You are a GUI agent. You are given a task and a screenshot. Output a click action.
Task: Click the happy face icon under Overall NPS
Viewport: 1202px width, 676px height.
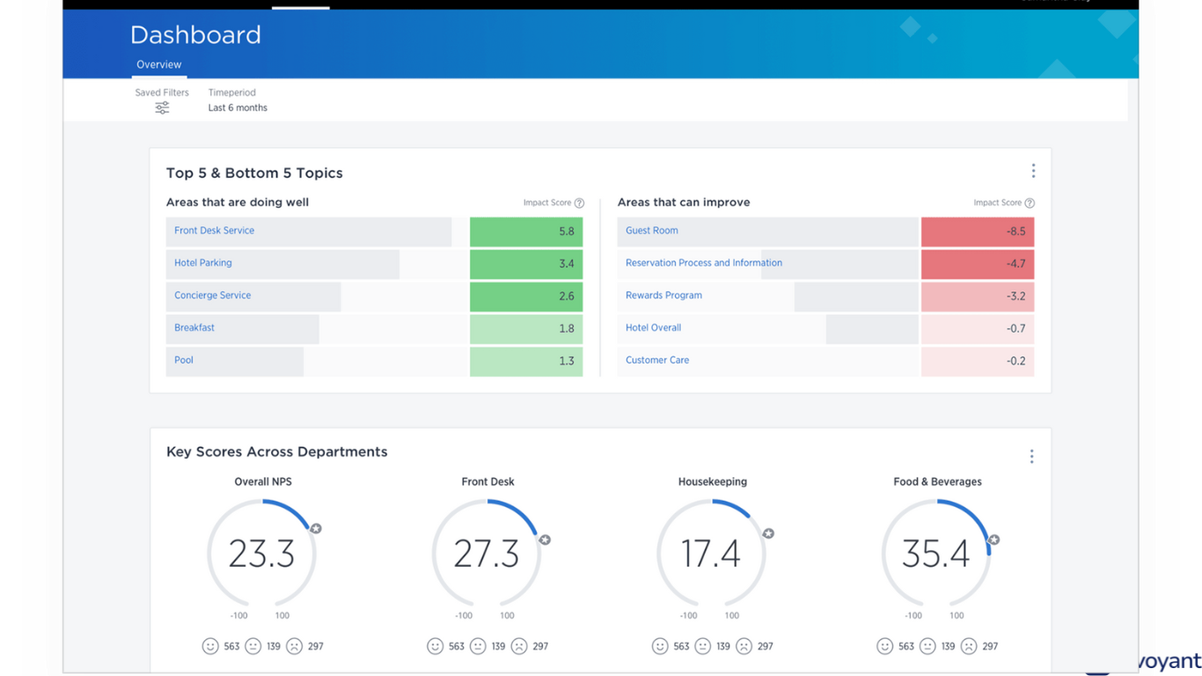[x=210, y=645]
